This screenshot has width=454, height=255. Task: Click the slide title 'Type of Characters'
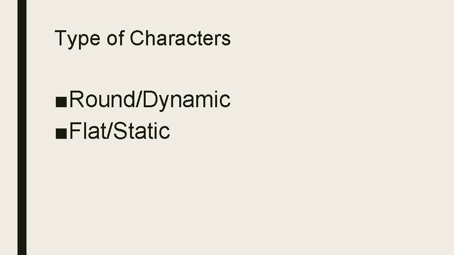[x=142, y=39]
